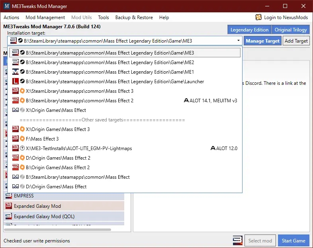Select B:\SteamLibrary\steamapps\common\Mass Effect 2 target
Viewport: 313px width, 248px height.
(x=125, y=101)
